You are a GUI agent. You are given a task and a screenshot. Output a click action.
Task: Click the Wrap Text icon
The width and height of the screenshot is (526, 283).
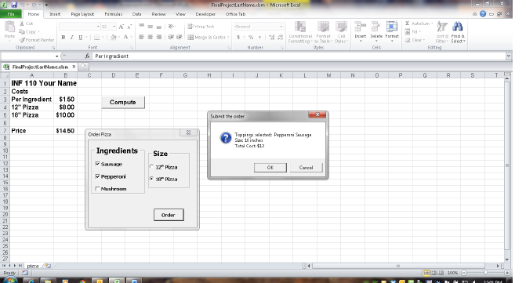(x=190, y=27)
